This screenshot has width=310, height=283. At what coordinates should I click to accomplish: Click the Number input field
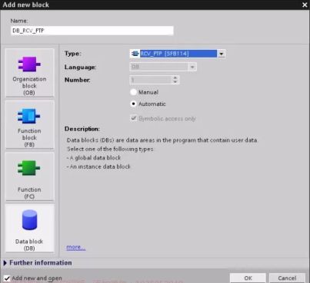(x=151, y=80)
